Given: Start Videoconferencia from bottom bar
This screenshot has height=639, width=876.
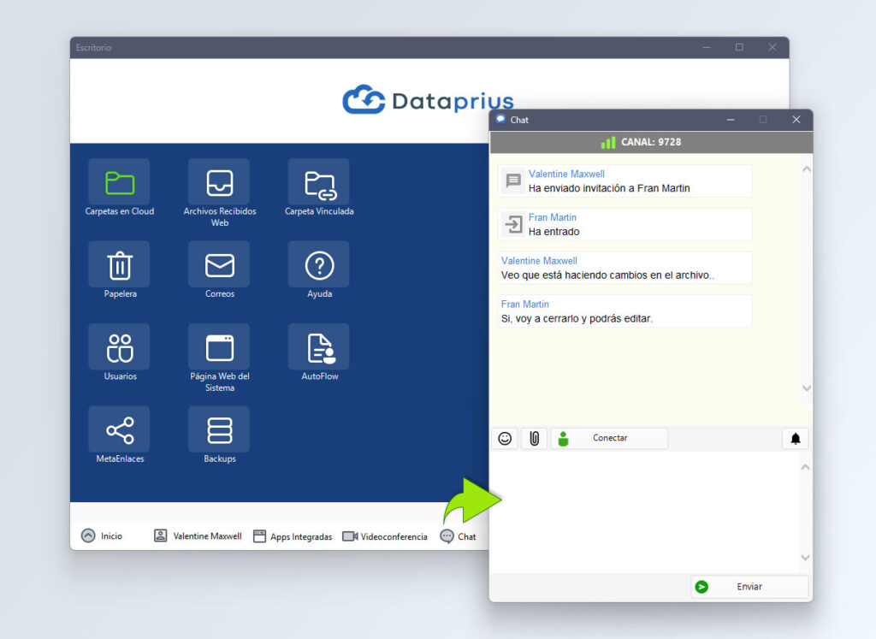Looking at the screenshot, I should point(385,536).
